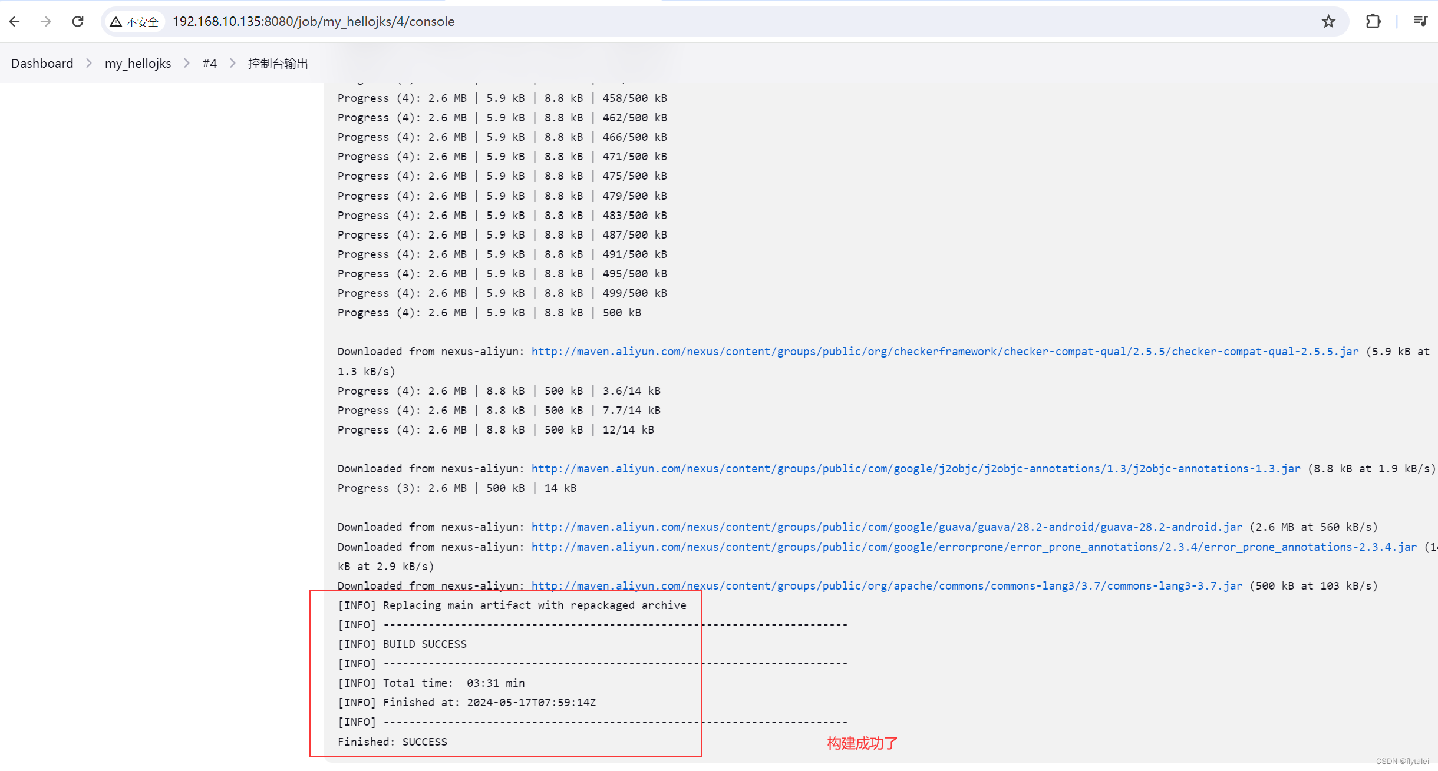Click the 3.6/14 kB progress line
Viewport: 1438px width, 771px height.
pos(499,391)
